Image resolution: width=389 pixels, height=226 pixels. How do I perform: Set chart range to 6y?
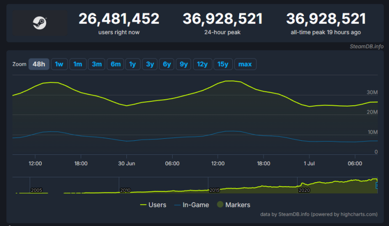click(167, 64)
